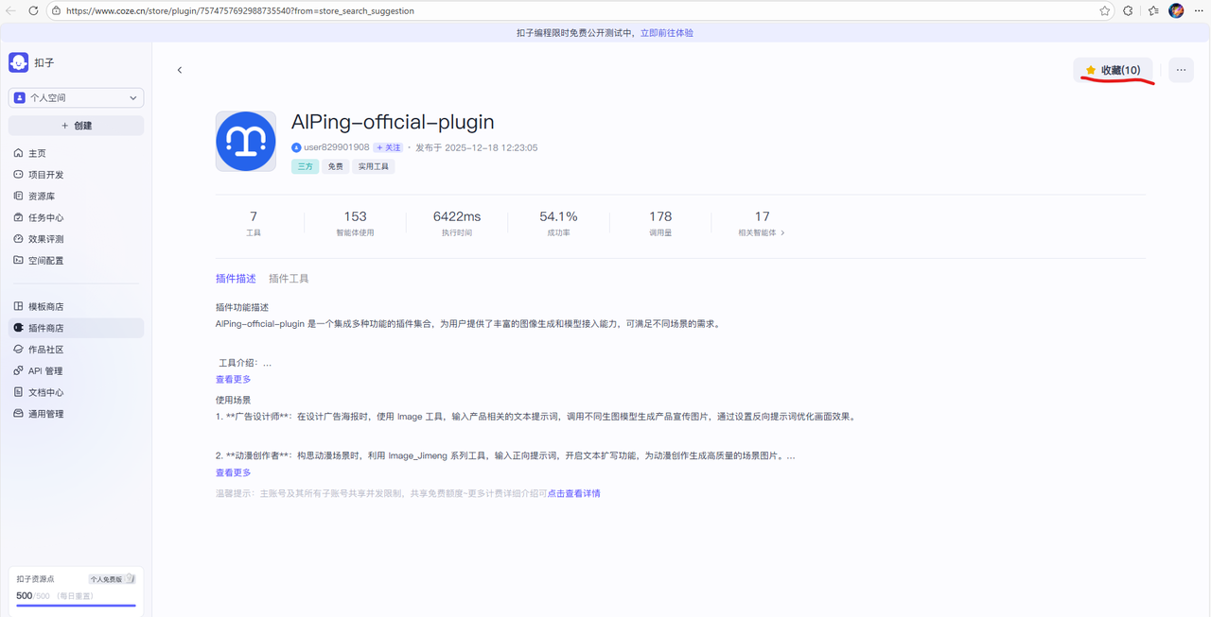Click the 发布于 2025-12-18 publish date
The image size is (1211, 617).
(x=477, y=147)
